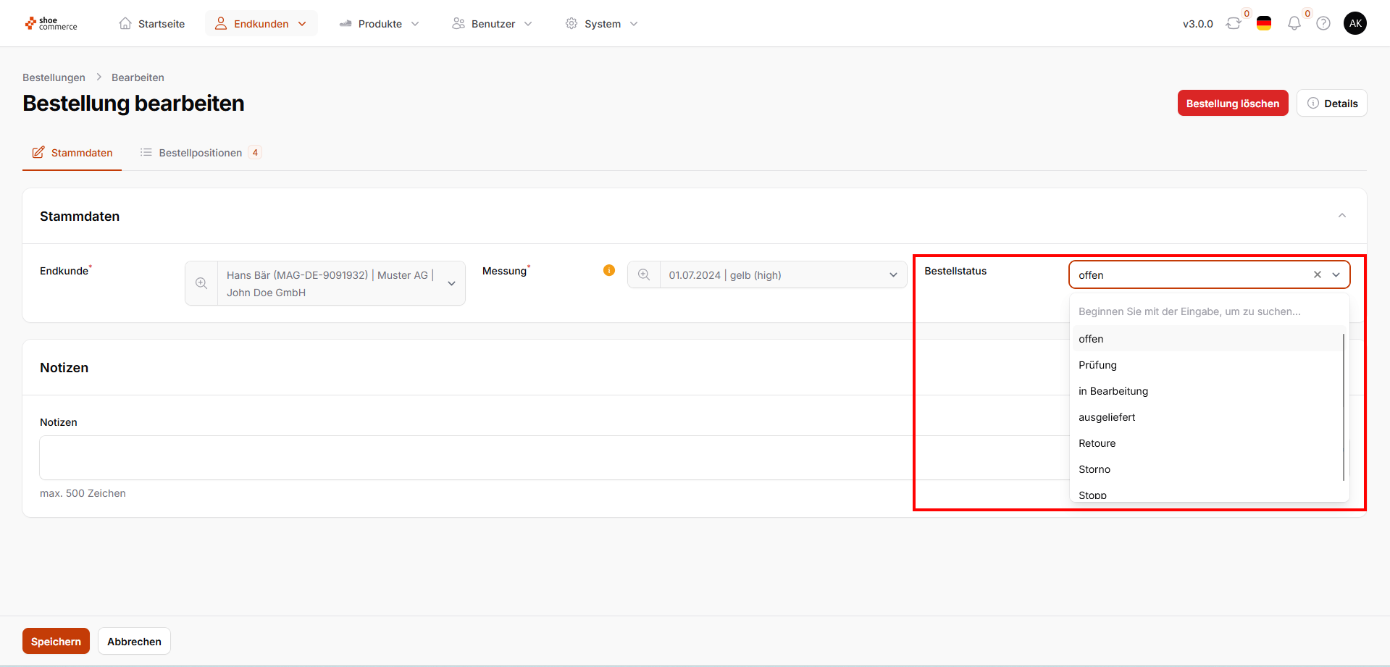Click the Bestellstatus dropdown list scrollbar

[1344, 407]
